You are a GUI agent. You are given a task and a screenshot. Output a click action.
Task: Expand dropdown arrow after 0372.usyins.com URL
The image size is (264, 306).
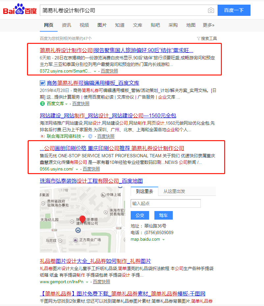95,72
